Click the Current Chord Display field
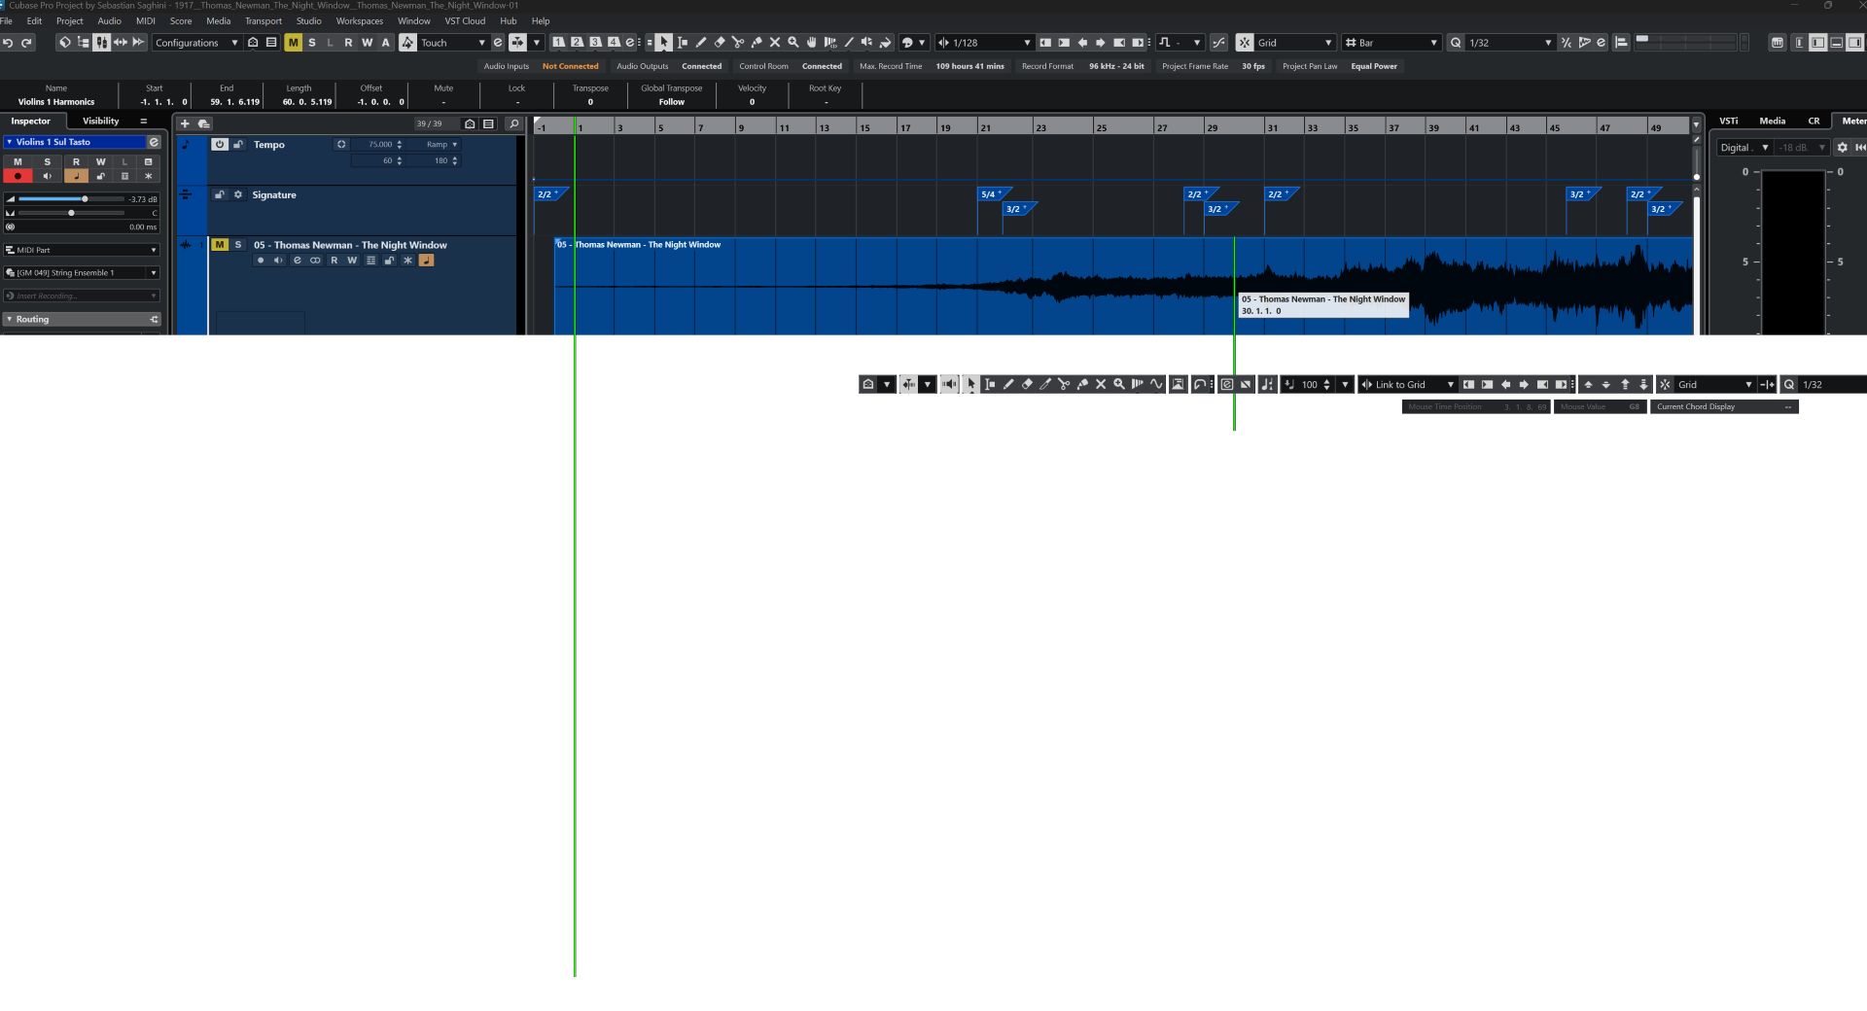 tap(1724, 406)
